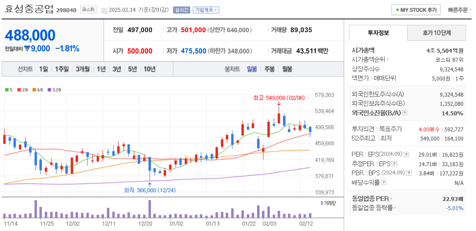476x231 pixels.
Task: Click the help icon next to PER EPS(2024.09)
Action: tap(407, 154)
